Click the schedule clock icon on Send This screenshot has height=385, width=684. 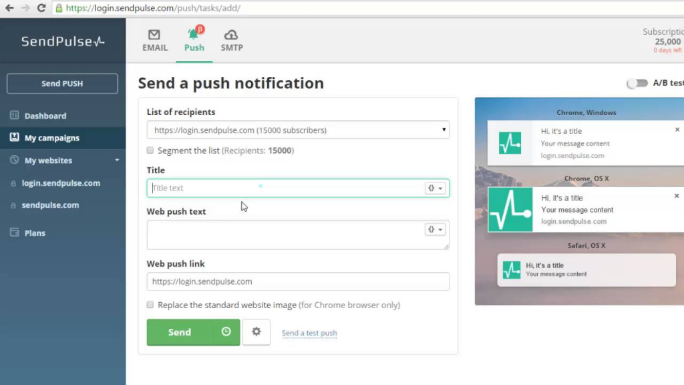226,332
